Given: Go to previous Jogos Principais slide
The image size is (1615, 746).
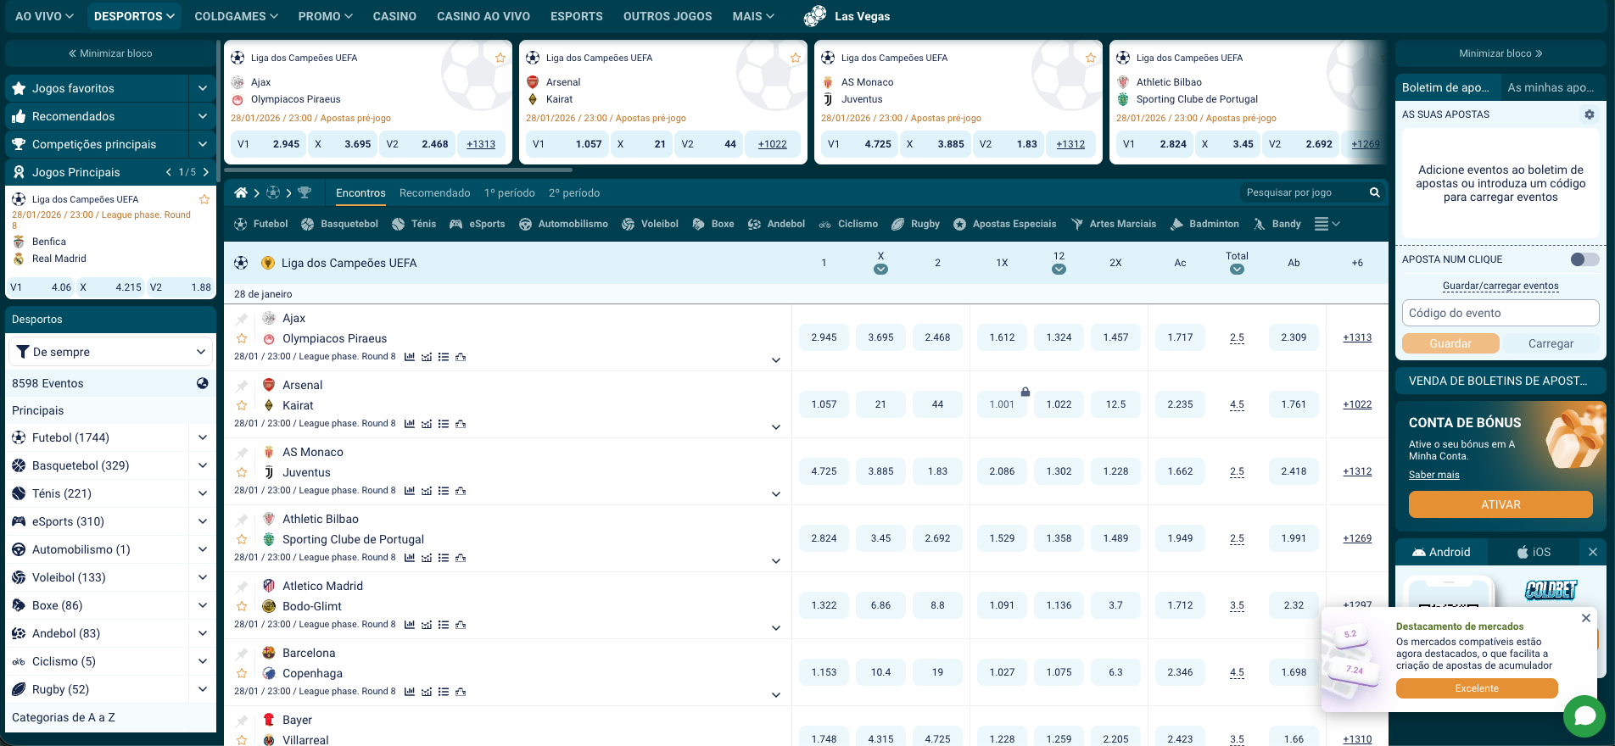Looking at the screenshot, I should pyautogui.click(x=169, y=172).
